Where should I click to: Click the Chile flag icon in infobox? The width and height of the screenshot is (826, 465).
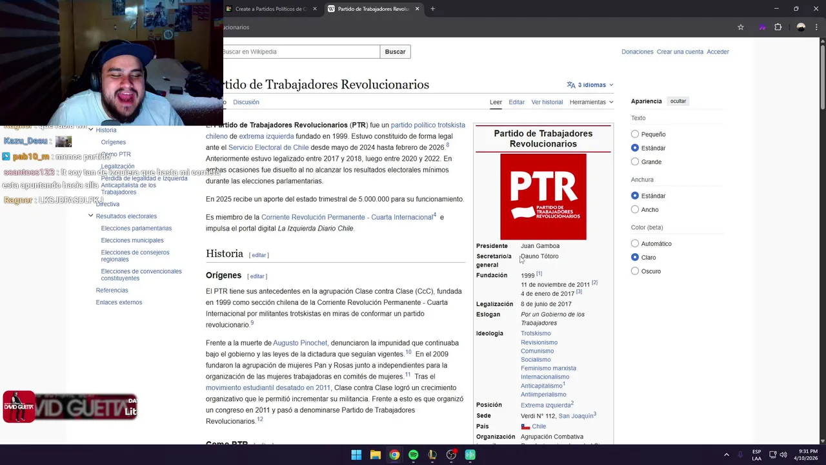pos(525,426)
